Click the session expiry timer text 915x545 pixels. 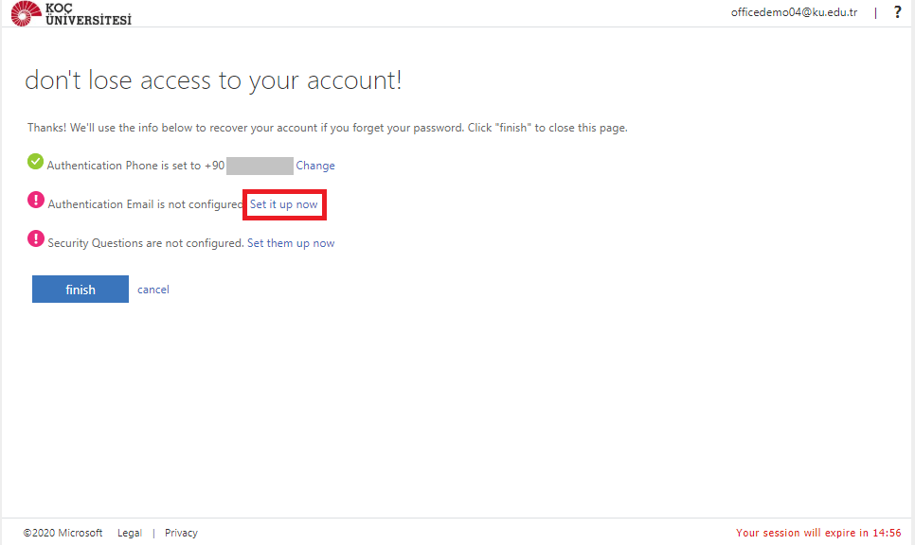[818, 533]
